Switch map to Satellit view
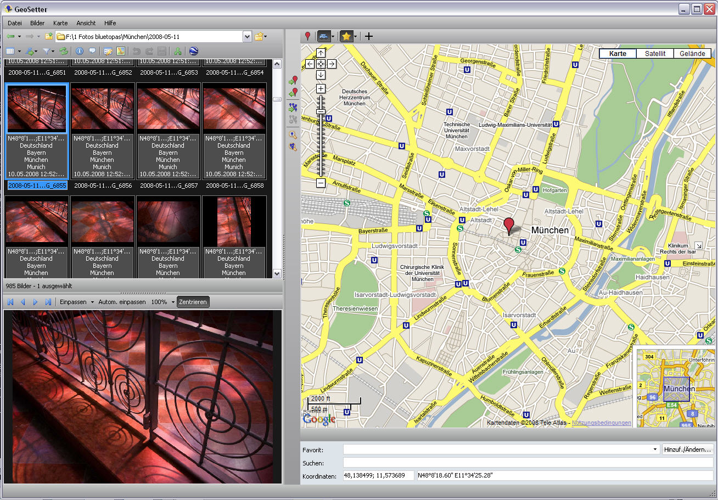The image size is (718, 500). (x=655, y=54)
